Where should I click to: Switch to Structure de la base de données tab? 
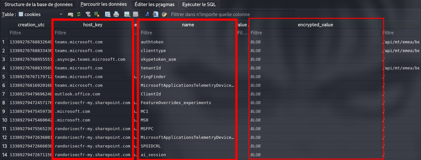tap(39, 4)
